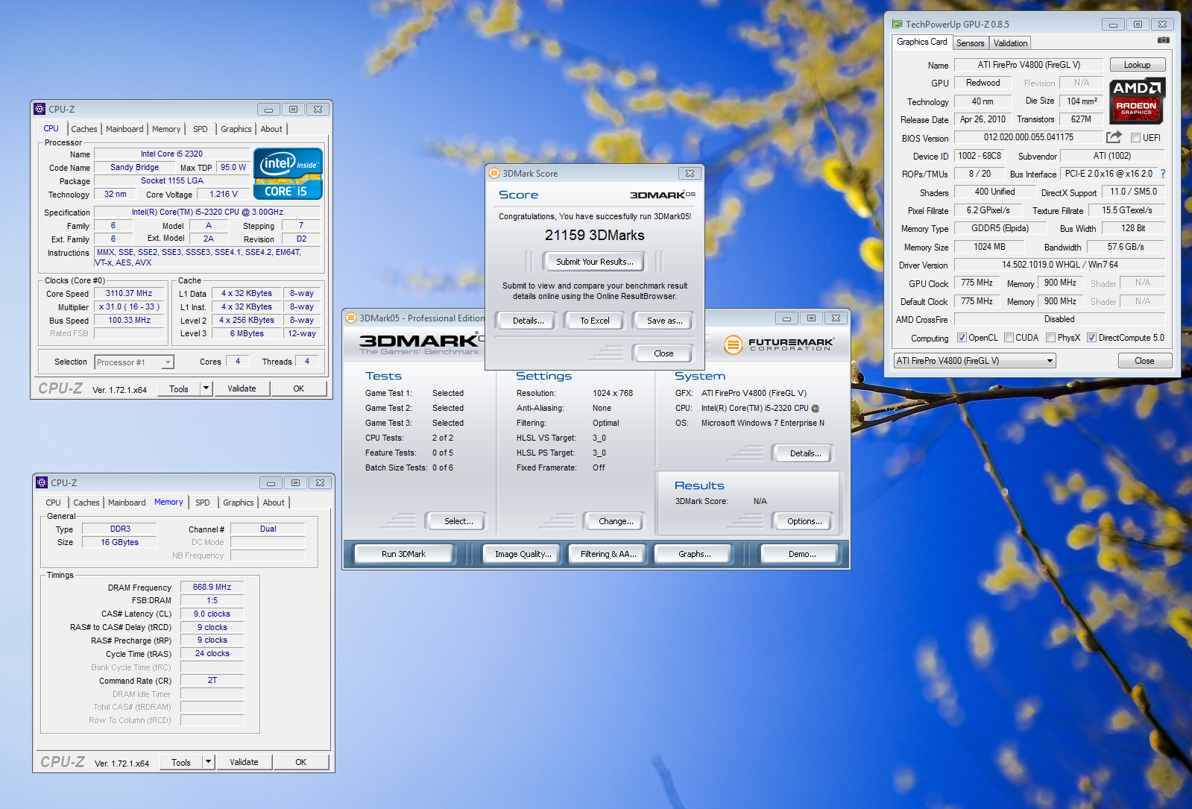
Task: Maximize the 3DMark05 window
Action: coord(811,318)
